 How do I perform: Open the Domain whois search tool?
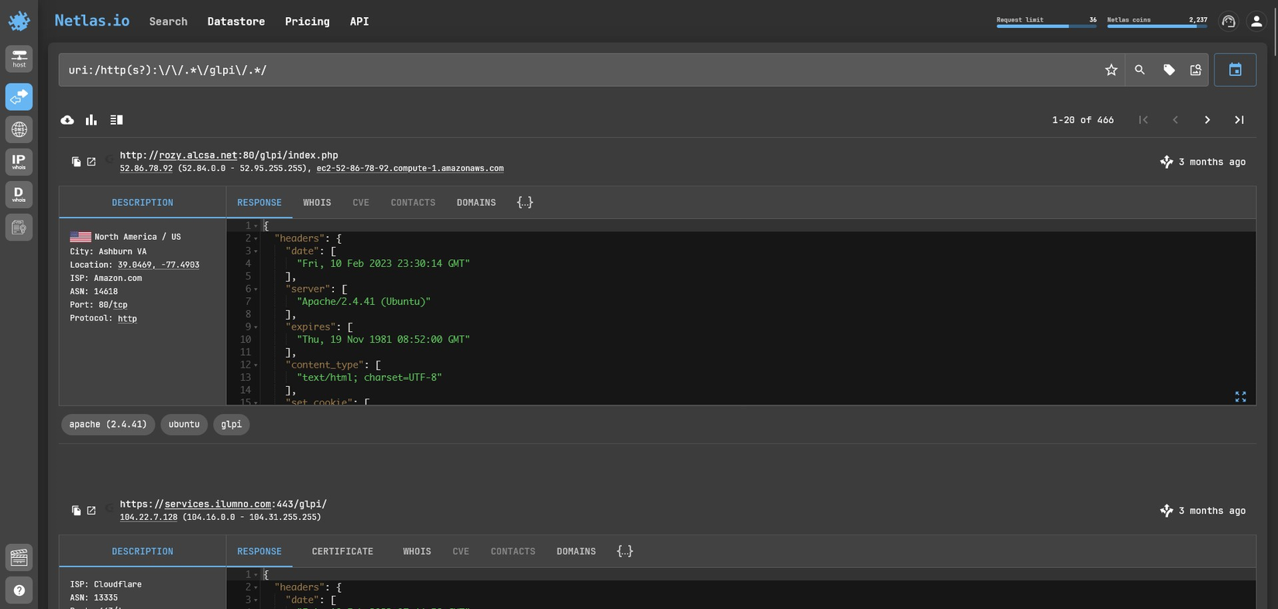pyautogui.click(x=19, y=194)
